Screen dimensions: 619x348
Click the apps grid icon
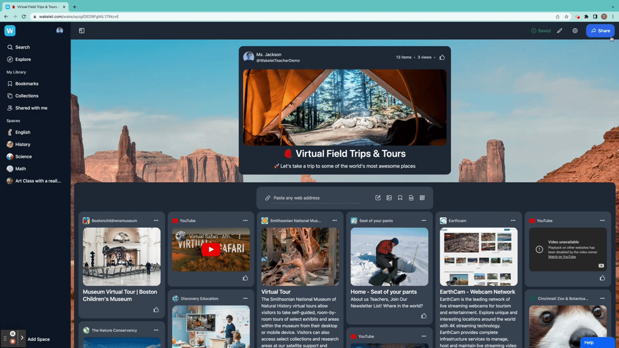422,197
